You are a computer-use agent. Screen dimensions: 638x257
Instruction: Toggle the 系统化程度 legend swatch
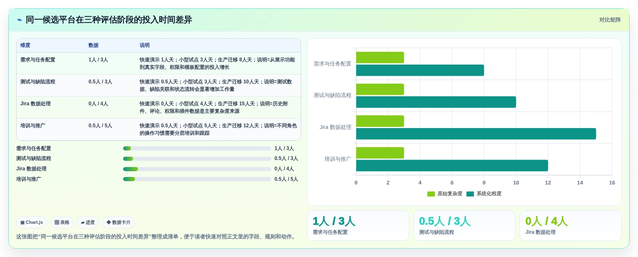pyautogui.click(x=470, y=194)
